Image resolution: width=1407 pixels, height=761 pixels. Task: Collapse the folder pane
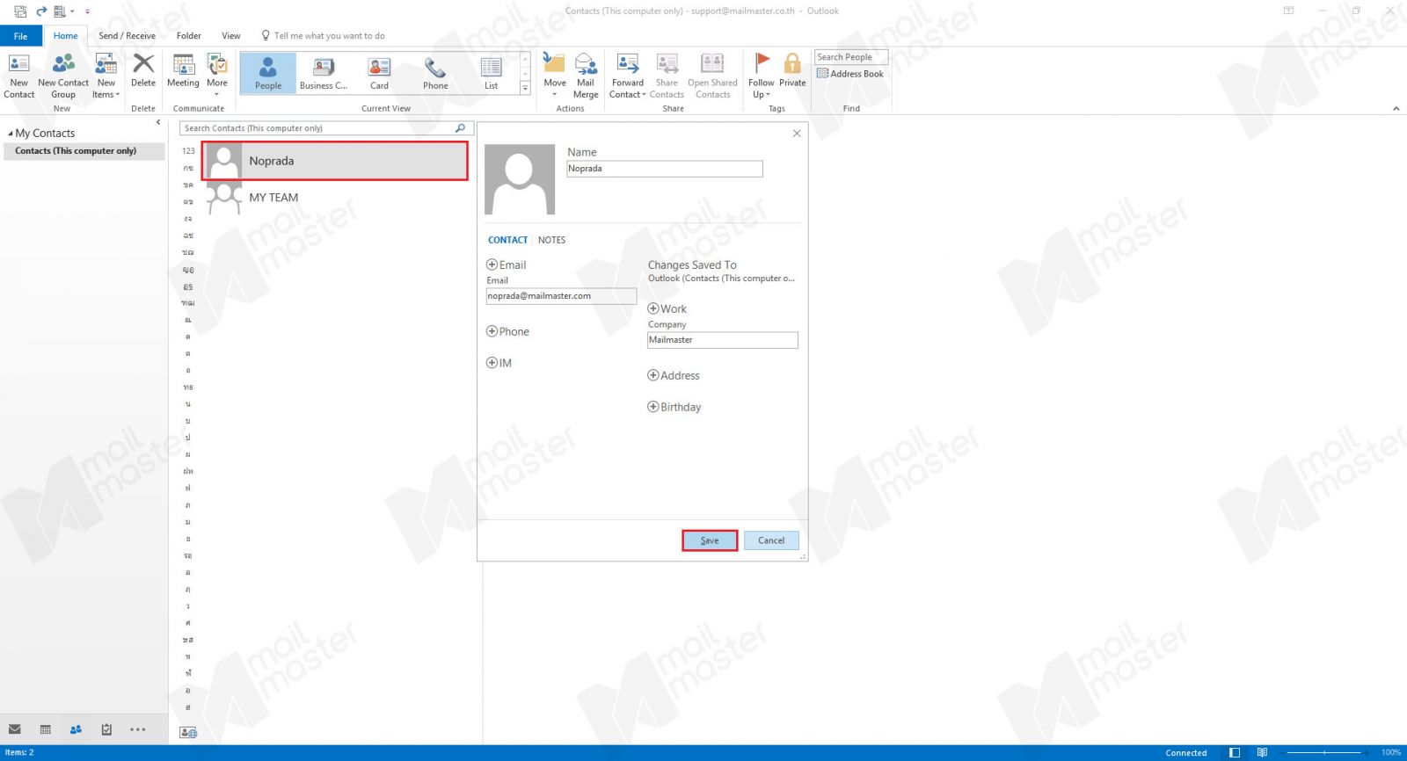point(158,122)
